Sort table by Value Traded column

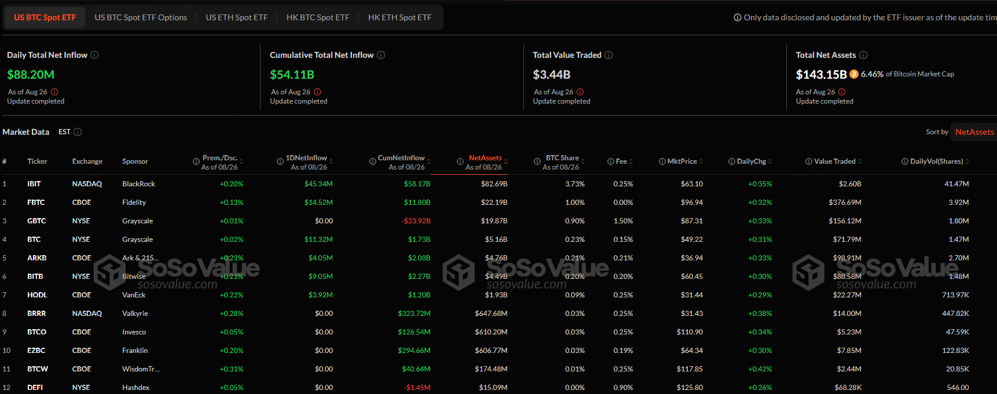(834, 161)
